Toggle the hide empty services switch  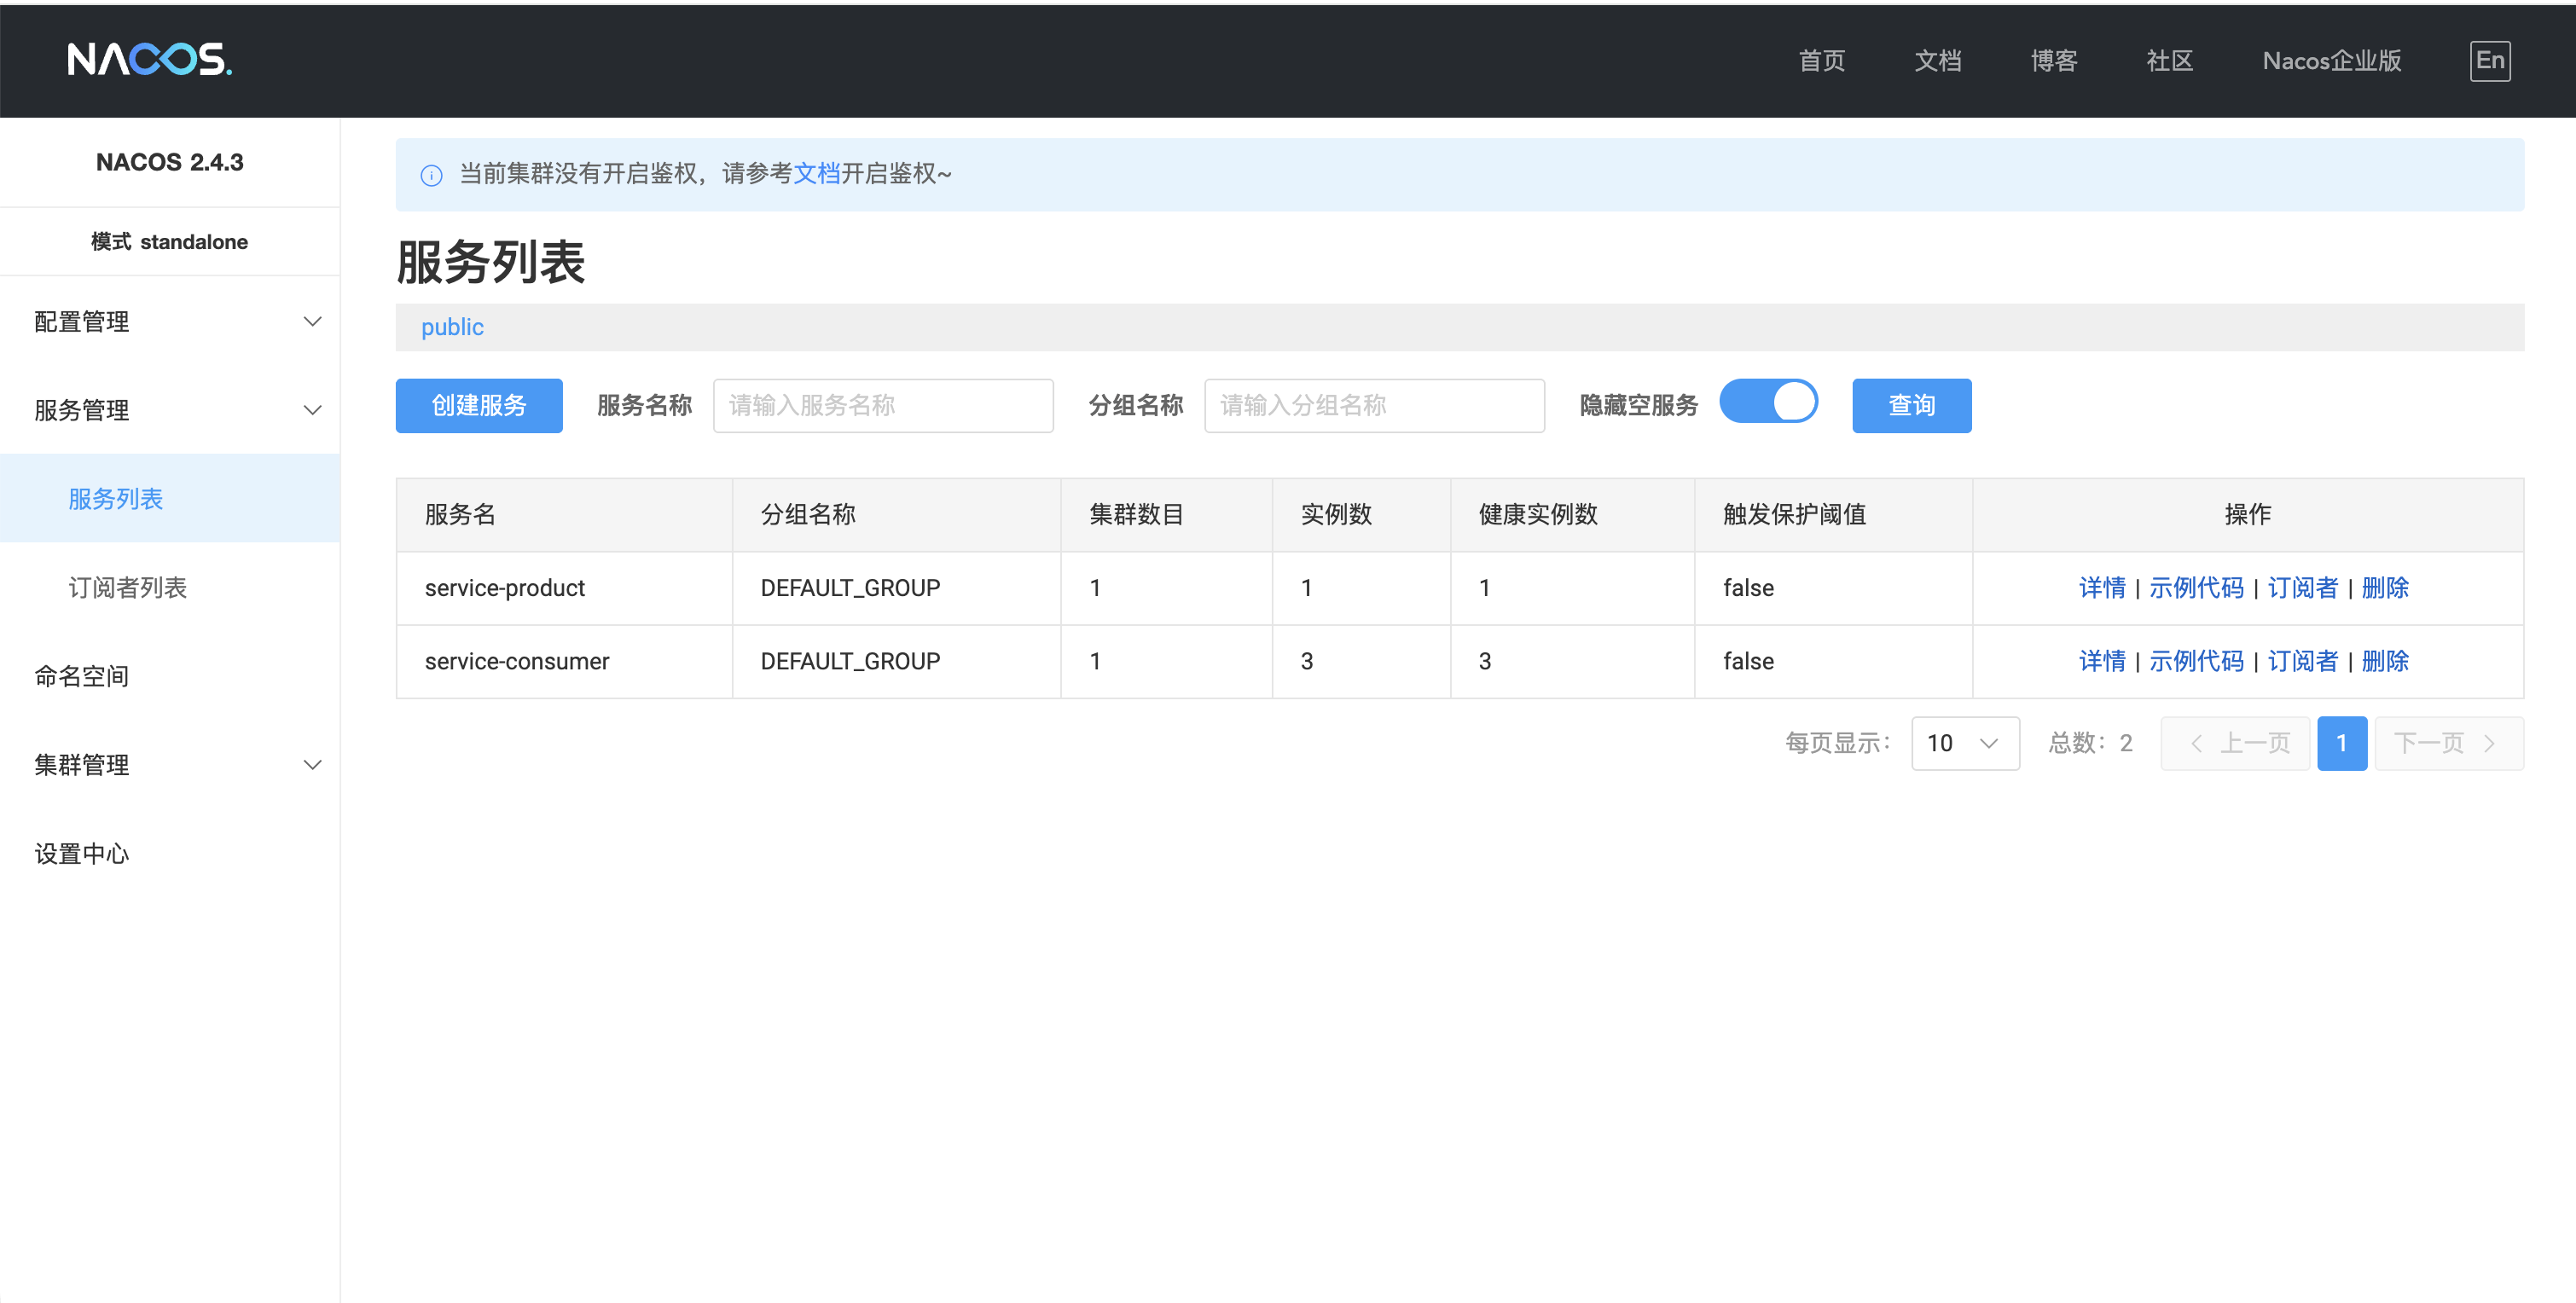pyautogui.click(x=1768, y=402)
